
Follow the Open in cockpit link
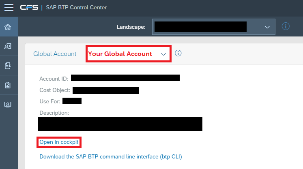(x=59, y=142)
